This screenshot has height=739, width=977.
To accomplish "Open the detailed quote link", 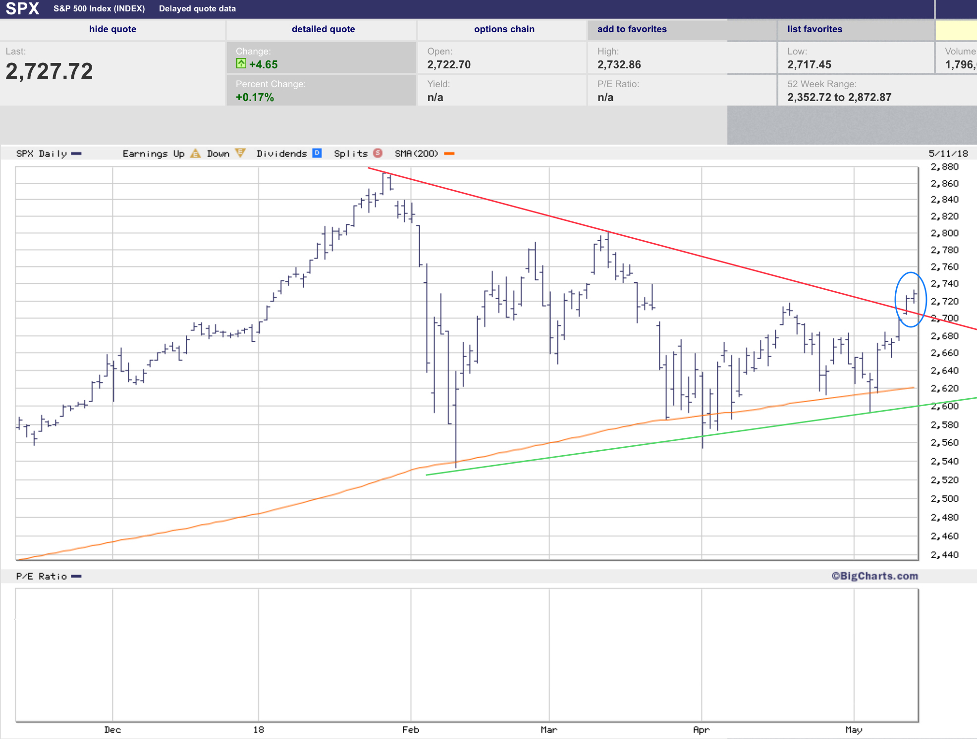I will point(323,29).
